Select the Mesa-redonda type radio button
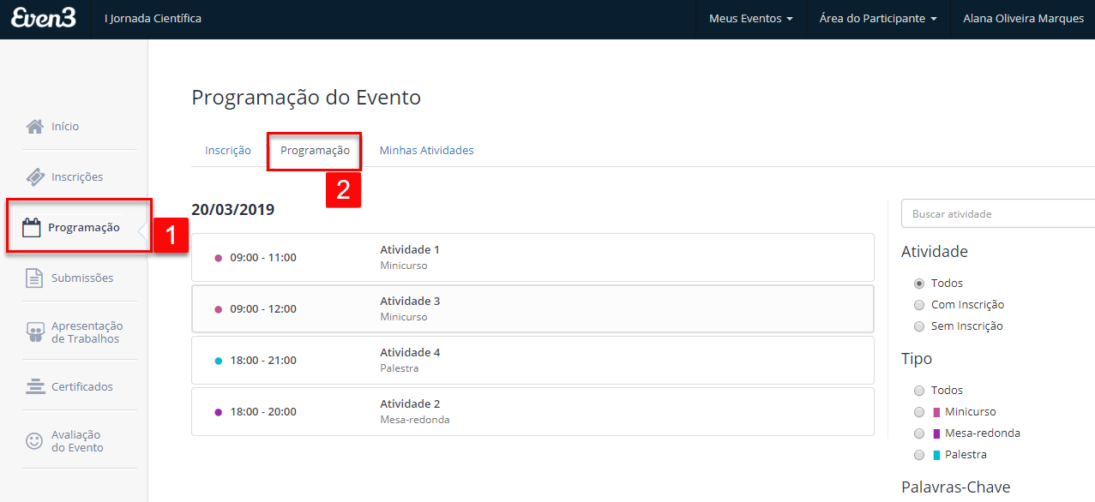This screenshot has width=1095, height=502. (x=919, y=433)
